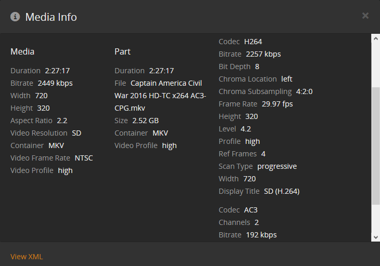Click the progressive scan type value
The image size is (380, 266).
(277, 166)
